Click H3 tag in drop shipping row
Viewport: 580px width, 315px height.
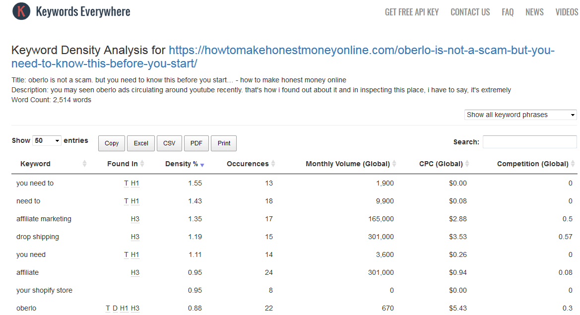[x=135, y=237]
